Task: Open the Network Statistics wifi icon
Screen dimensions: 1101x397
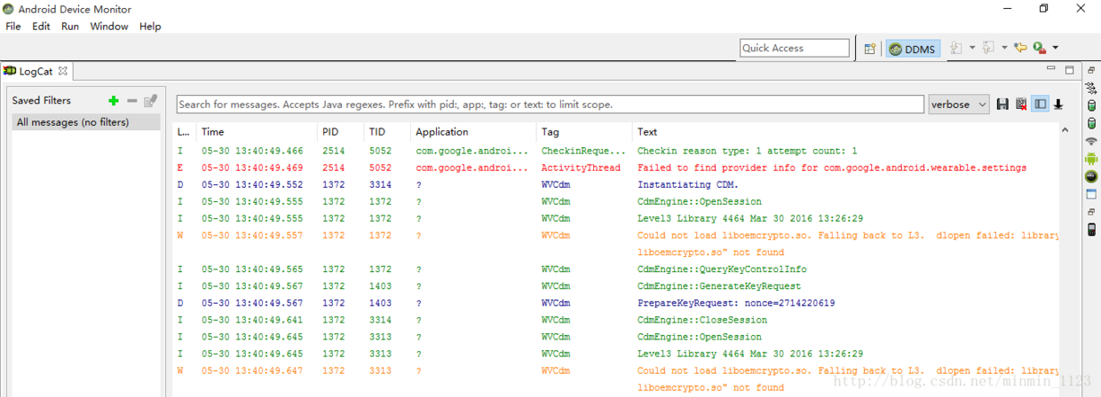Action: pos(1091,141)
